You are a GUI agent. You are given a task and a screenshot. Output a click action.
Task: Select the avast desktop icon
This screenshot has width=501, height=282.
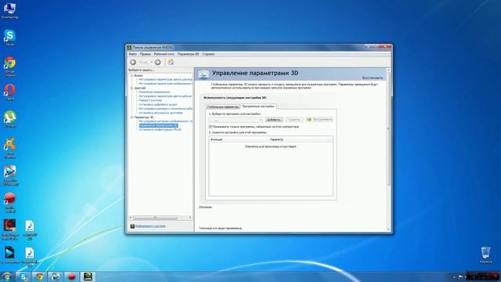tap(9, 148)
